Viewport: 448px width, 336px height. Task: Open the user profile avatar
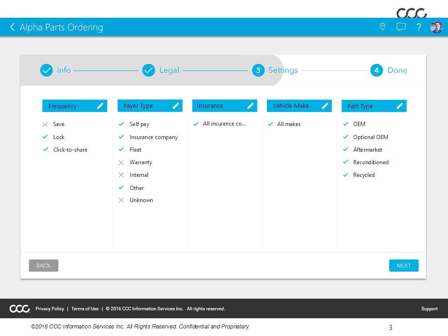(436, 27)
